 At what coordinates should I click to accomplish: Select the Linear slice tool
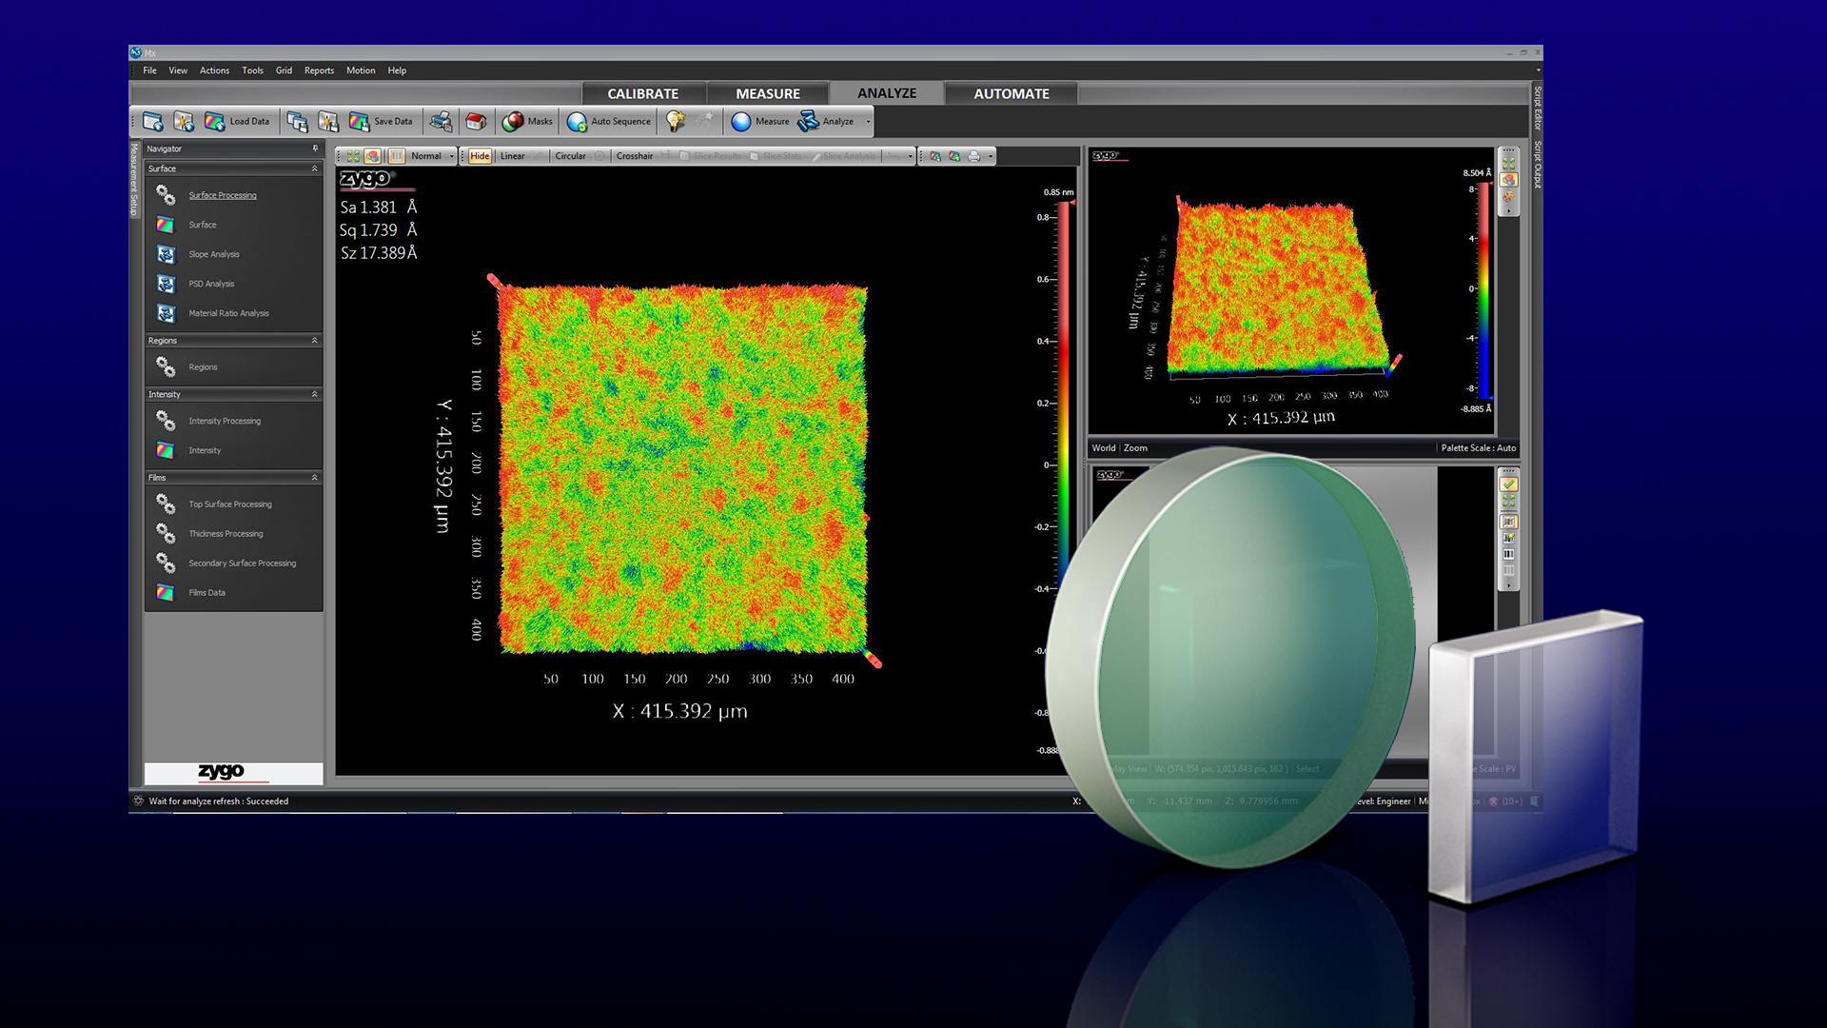pyautogui.click(x=512, y=156)
